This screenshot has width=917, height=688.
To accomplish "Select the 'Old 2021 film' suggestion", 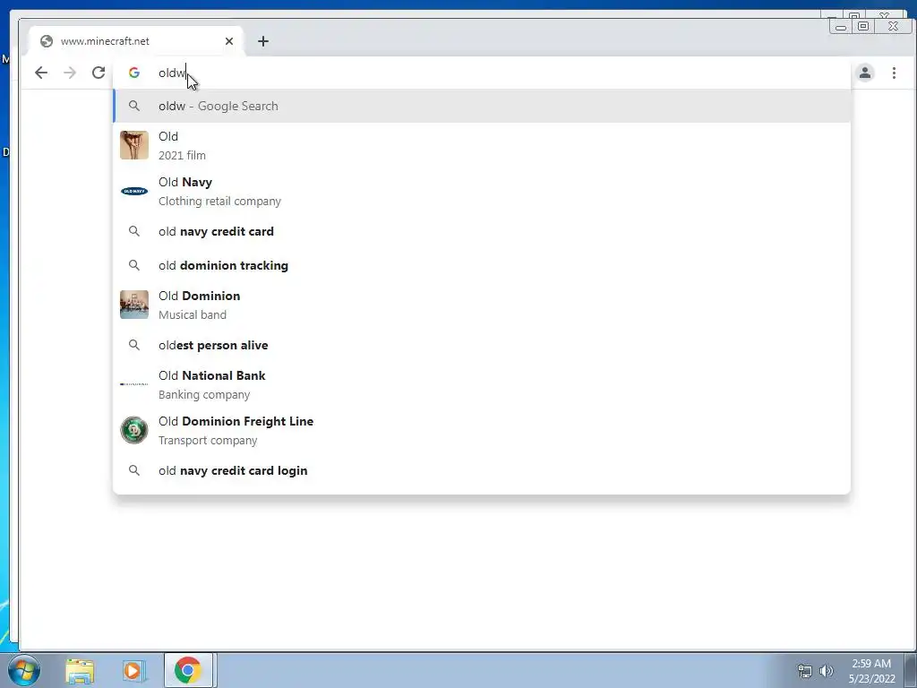I will (x=482, y=145).
